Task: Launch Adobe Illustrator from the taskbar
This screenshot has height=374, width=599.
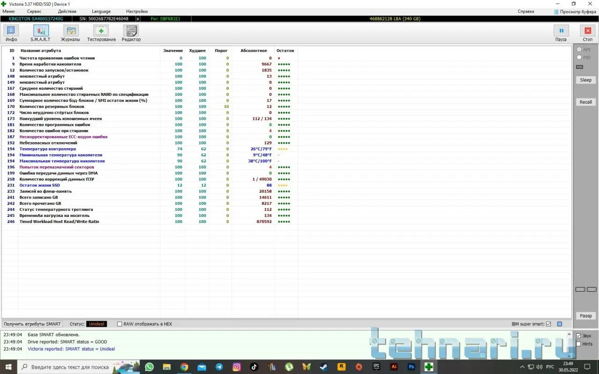Action: point(394,367)
